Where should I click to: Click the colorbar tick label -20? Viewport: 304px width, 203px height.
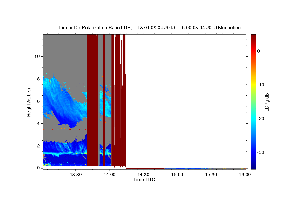(x=261, y=119)
